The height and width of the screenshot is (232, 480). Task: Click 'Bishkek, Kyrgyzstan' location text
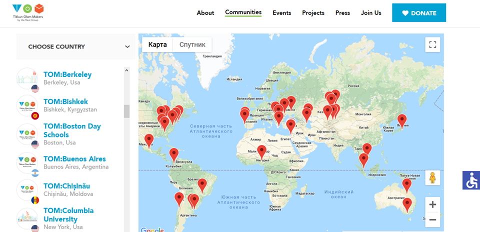70,109
